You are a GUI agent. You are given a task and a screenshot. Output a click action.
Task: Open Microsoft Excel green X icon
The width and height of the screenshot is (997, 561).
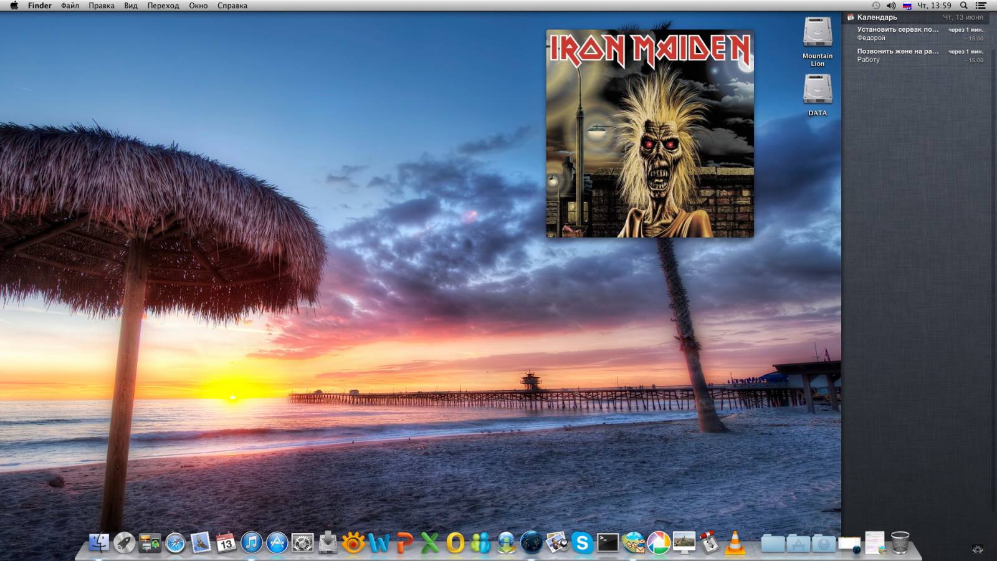click(430, 543)
